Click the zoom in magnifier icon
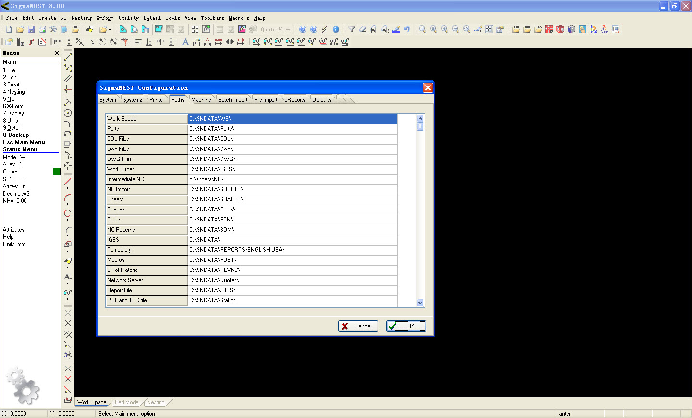This screenshot has width=692, height=418. [x=445, y=29]
